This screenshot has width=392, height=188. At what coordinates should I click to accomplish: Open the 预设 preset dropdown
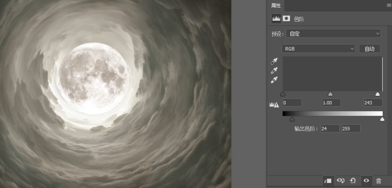pyautogui.click(x=334, y=34)
